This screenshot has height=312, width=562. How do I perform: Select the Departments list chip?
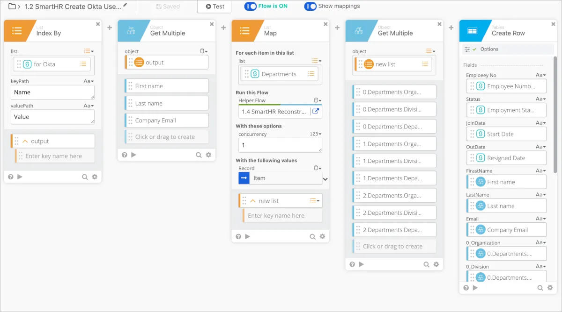pos(280,74)
